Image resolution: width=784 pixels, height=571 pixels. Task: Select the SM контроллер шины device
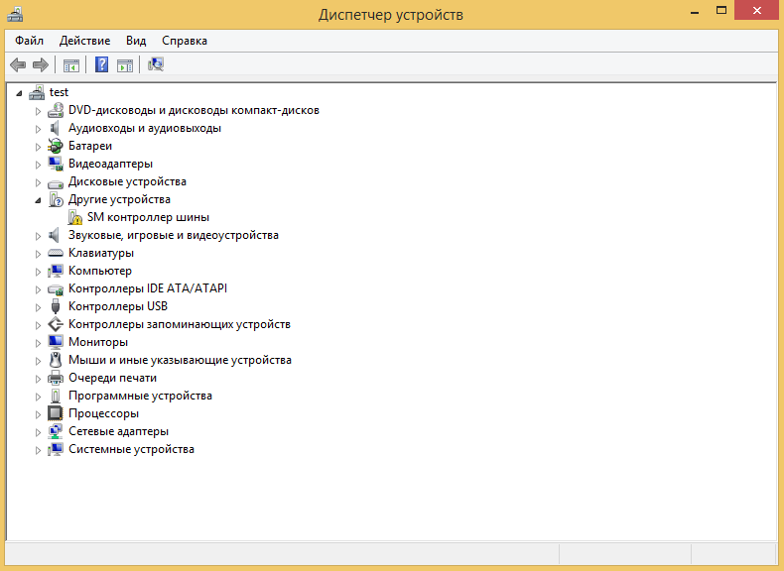pyautogui.click(x=148, y=217)
